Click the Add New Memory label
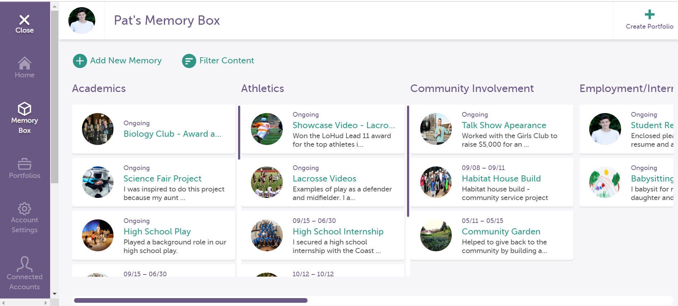 click(x=126, y=60)
